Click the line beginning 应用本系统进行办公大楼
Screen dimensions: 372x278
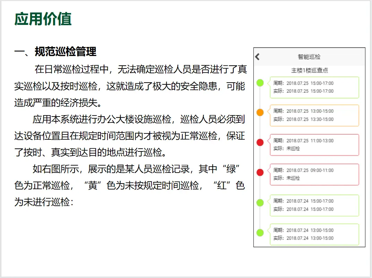pyautogui.click(x=139, y=119)
